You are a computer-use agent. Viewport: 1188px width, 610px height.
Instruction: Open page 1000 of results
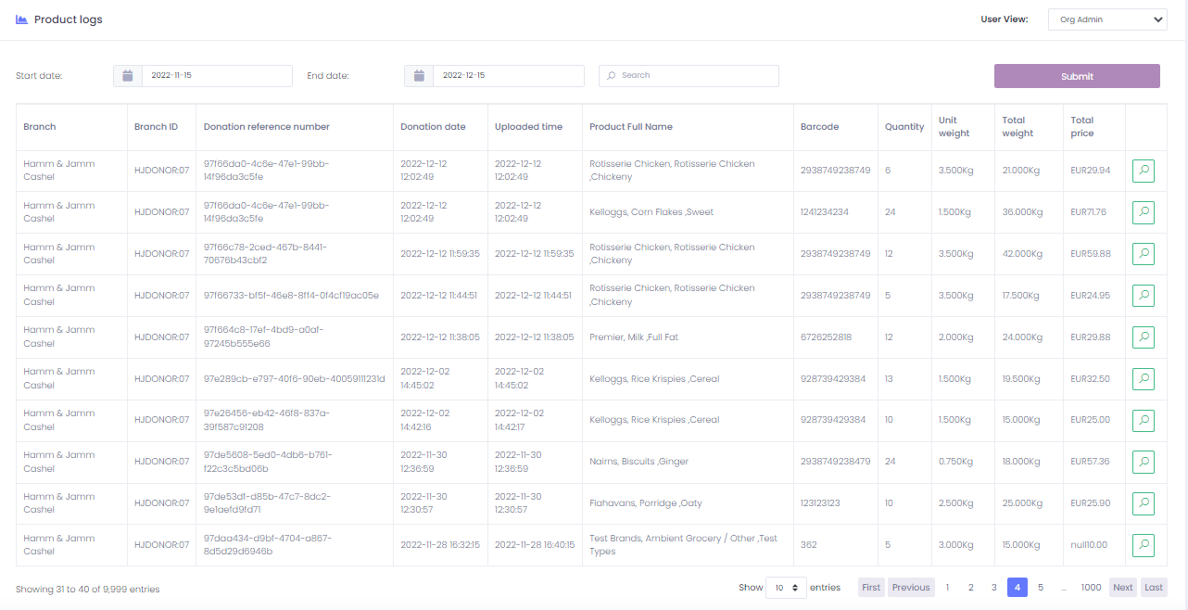tap(1091, 588)
